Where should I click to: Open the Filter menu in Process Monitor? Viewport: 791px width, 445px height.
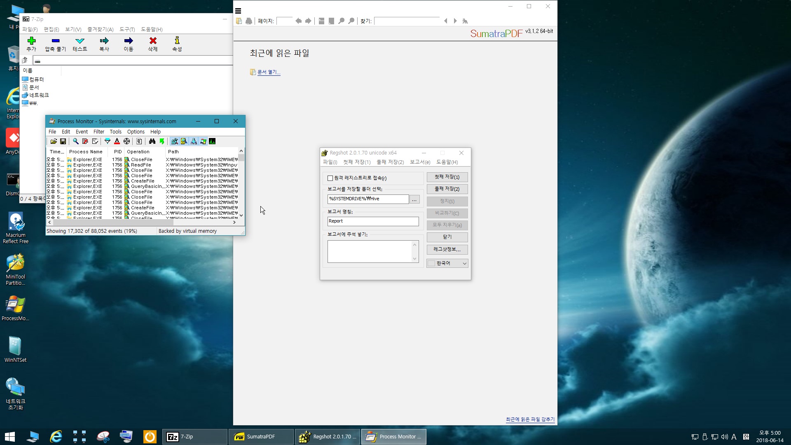99,132
